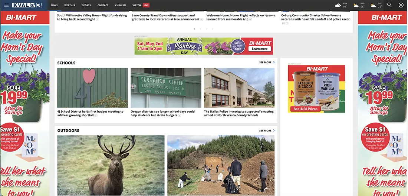This screenshot has height=196, width=408.
Task: Open Lane County Stand Down headline
Action: 165,17
